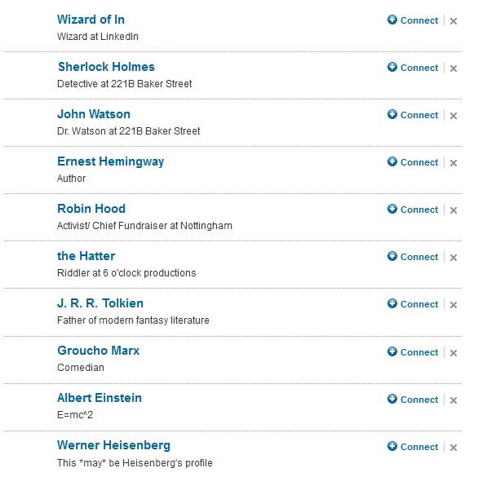This screenshot has width=478, height=477.
Task: Click the plus icon for J. R. R. Tolkien
Action: point(392,303)
